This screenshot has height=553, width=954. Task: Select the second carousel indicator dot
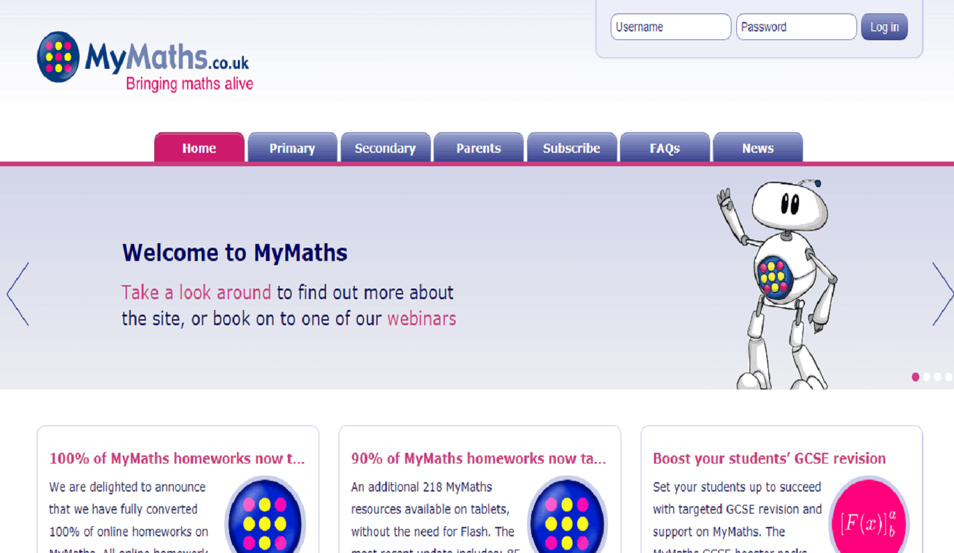point(927,377)
